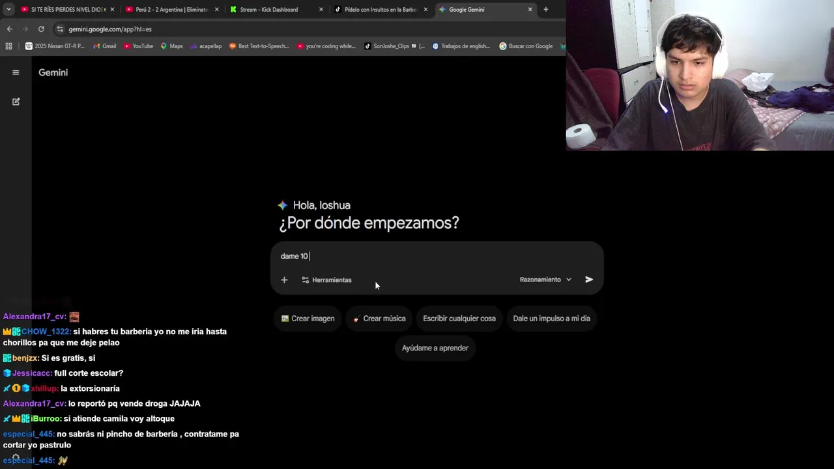Click the prompt input field containing 'dame 10'
This screenshot has width=834, height=469.
437,256
